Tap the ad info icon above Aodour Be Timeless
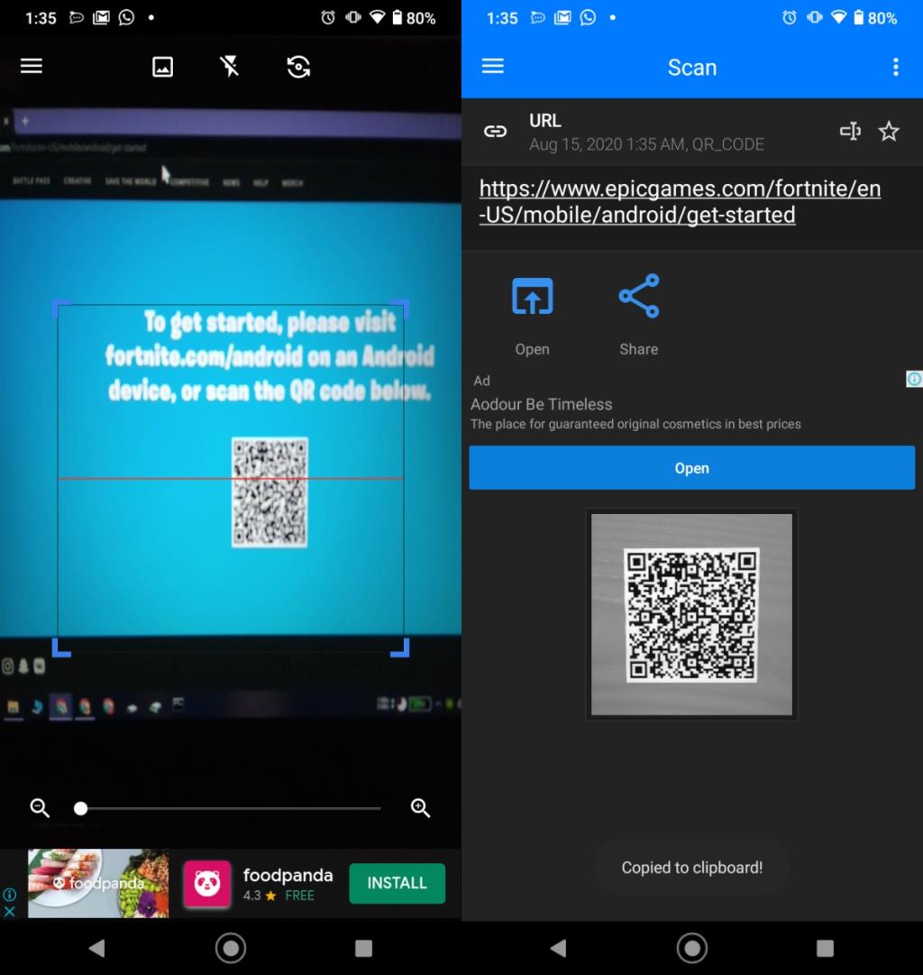The image size is (923, 975). [x=914, y=379]
